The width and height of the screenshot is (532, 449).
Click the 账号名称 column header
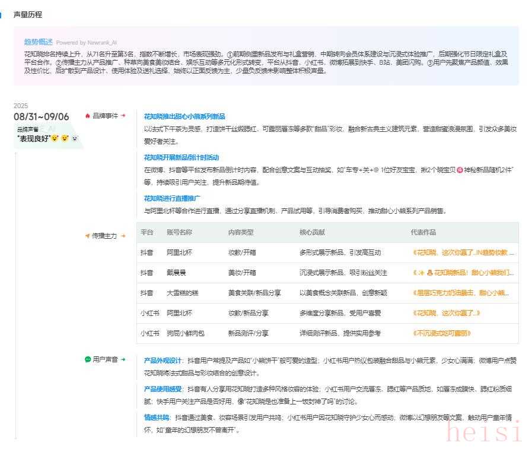(179, 232)
